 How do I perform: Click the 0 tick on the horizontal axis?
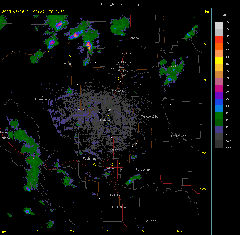click(107, 231)
